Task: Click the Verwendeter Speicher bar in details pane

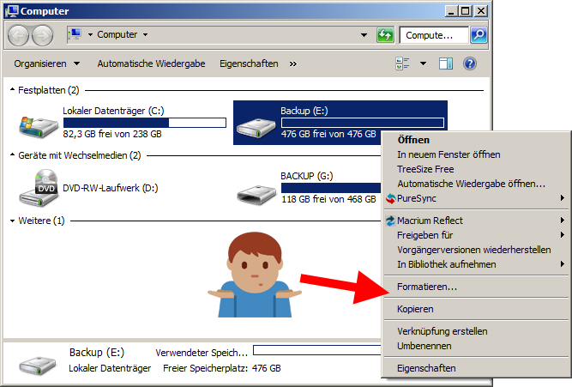Action: pos(316,350)
